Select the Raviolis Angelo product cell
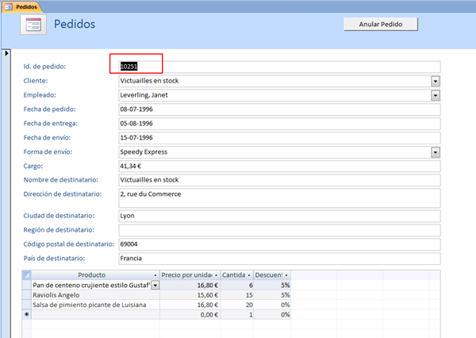The height and width of the screenshot is (338, 476). click(95, 294)
